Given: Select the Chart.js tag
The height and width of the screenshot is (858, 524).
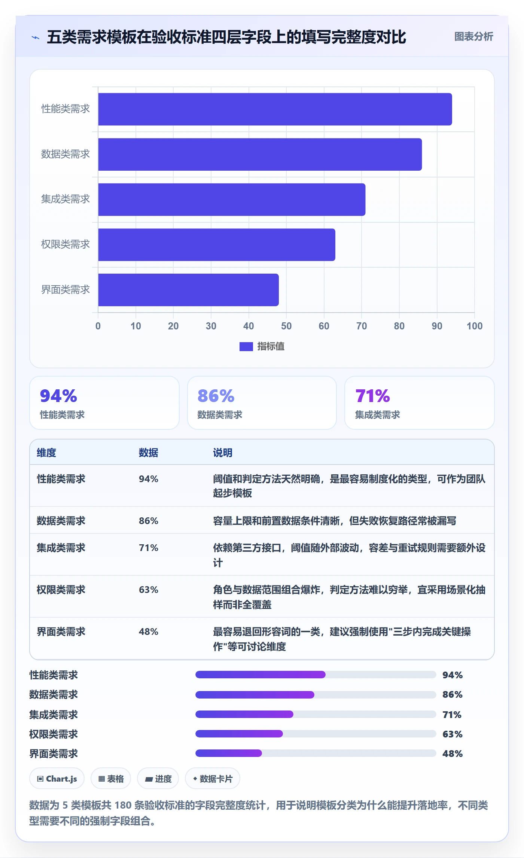Looking at the screenshot, I should [57, 779].
